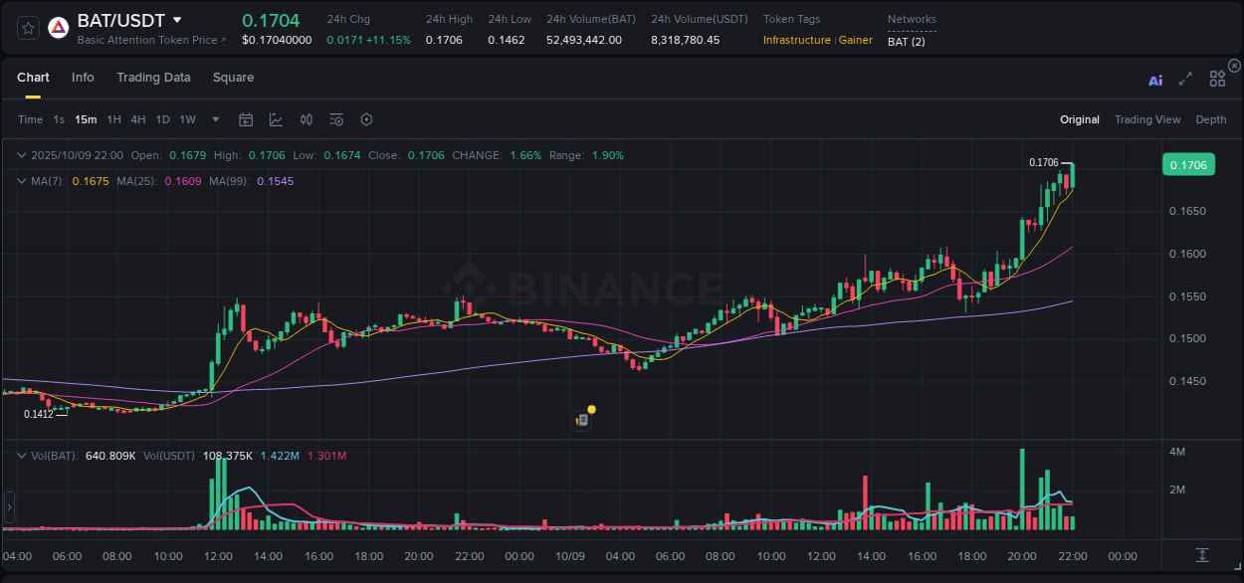
Task: Open the Square tab
Action: click(233, 77)
